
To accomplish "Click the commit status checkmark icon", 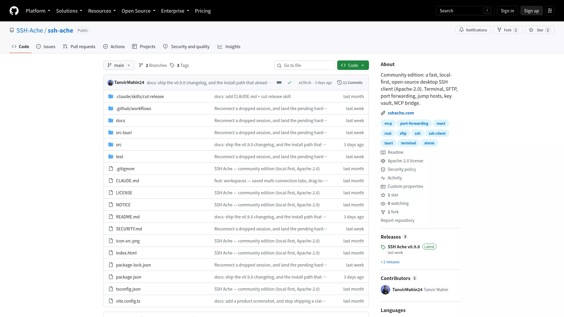I will point(290,83).
